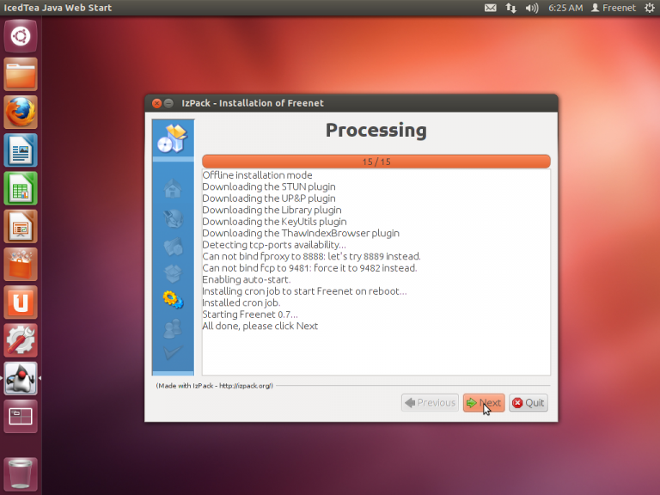This screenshot has width=660, height=495.
Task: Open the mail indicator menu
Action: (x=491, y=8)
